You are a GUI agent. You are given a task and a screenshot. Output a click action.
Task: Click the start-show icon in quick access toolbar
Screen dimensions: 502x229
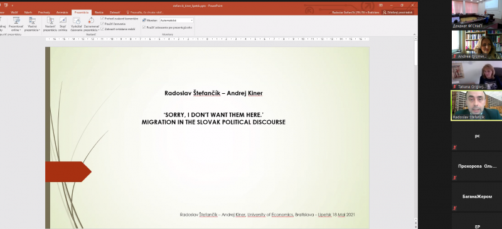click(6, 6)
